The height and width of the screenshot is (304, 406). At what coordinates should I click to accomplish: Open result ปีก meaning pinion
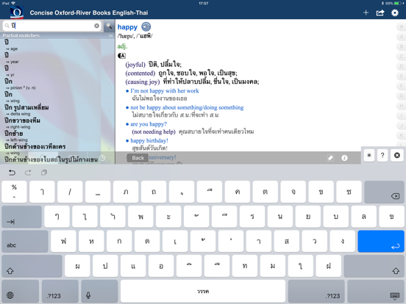pos(57,84)
